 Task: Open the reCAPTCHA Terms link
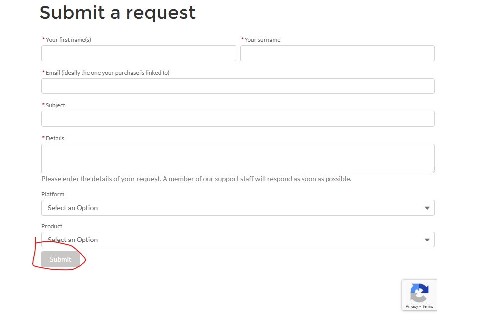pos(428,306)
